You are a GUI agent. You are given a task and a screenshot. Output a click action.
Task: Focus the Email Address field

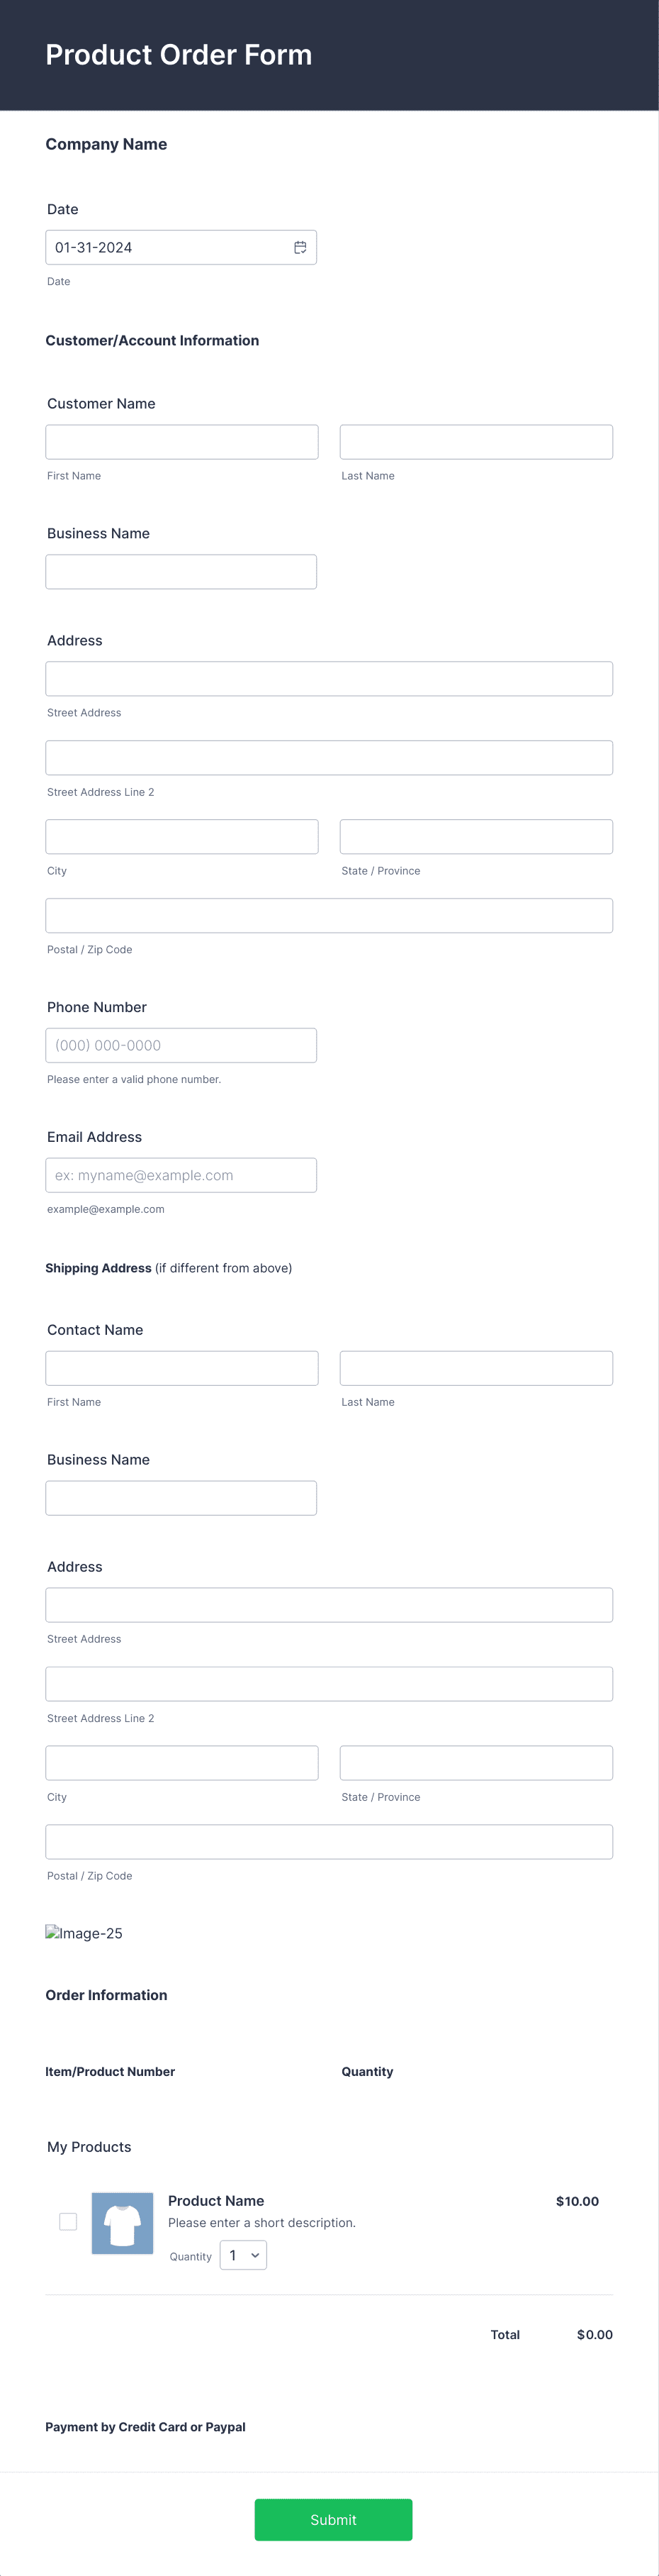[181, 1175]
